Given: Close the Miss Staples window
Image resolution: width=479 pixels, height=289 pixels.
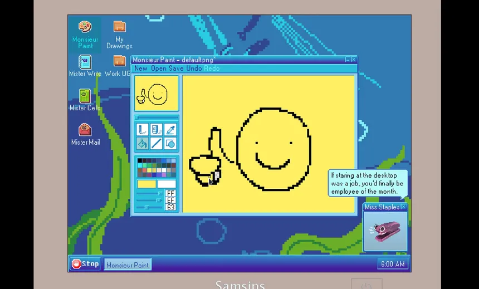Looking at the screenshot, I should point(403,207).
